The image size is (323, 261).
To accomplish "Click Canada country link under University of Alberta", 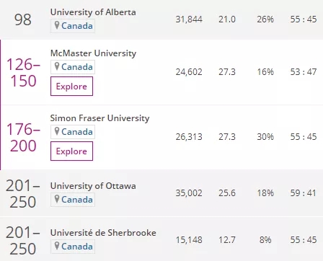I will tap(77, 26).
